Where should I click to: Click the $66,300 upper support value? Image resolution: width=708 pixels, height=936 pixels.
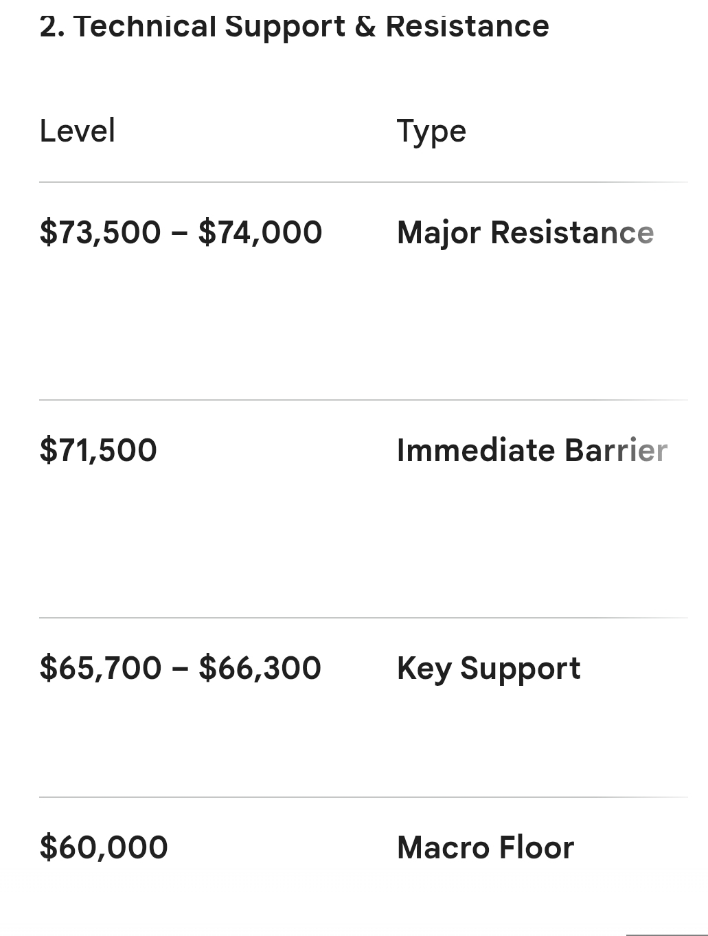coord(260,668)
